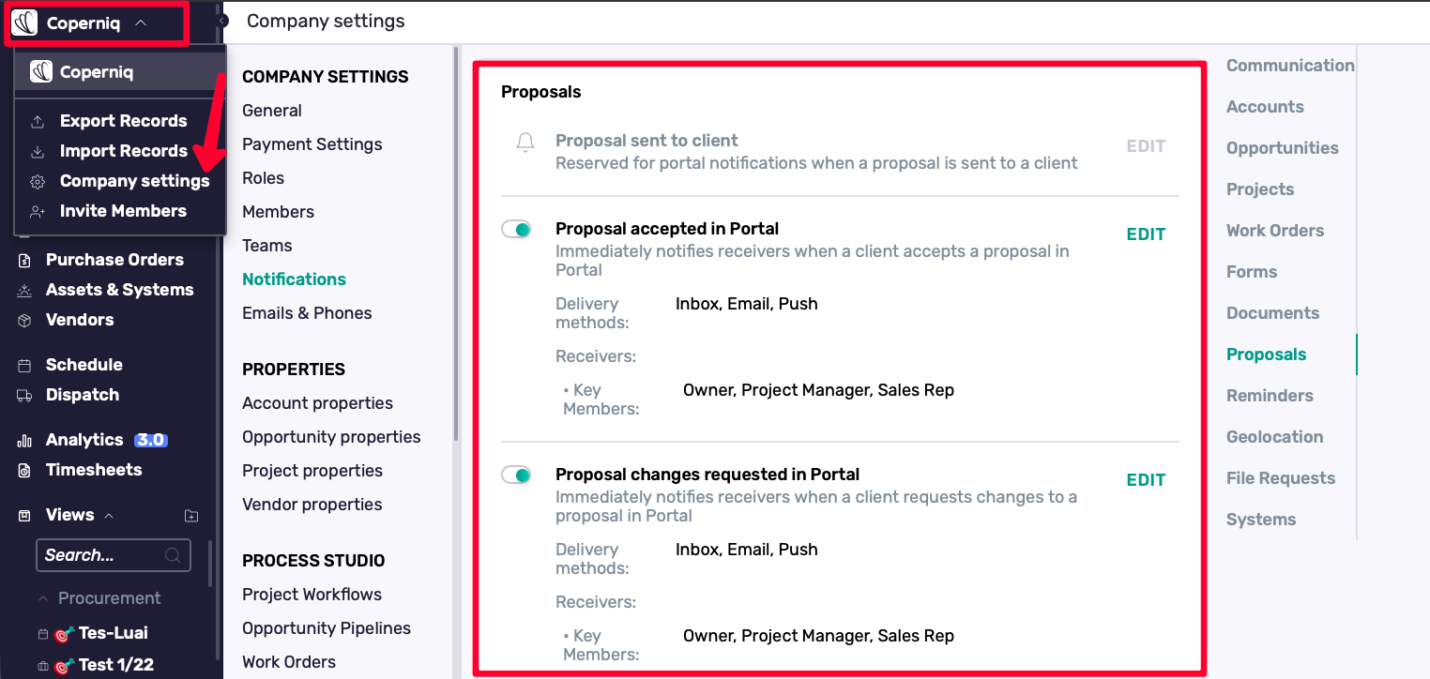Toggle Proposal changes requested in Portal
Screen dimensions: 1430x679
(x=516, y=475)
